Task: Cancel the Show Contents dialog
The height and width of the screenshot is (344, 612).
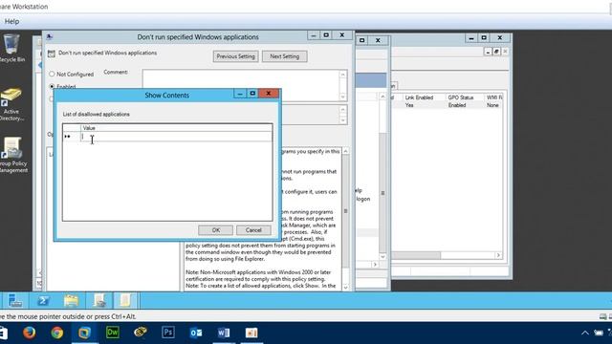Action: (x=253, y=230)
